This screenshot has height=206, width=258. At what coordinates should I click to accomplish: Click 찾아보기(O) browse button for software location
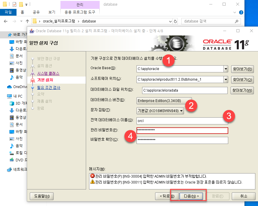[x=242, y=80]
